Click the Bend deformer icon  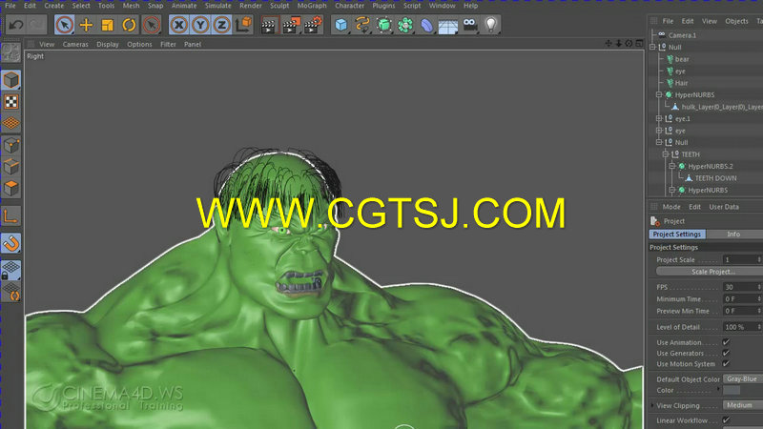click(x=426, y=25)
